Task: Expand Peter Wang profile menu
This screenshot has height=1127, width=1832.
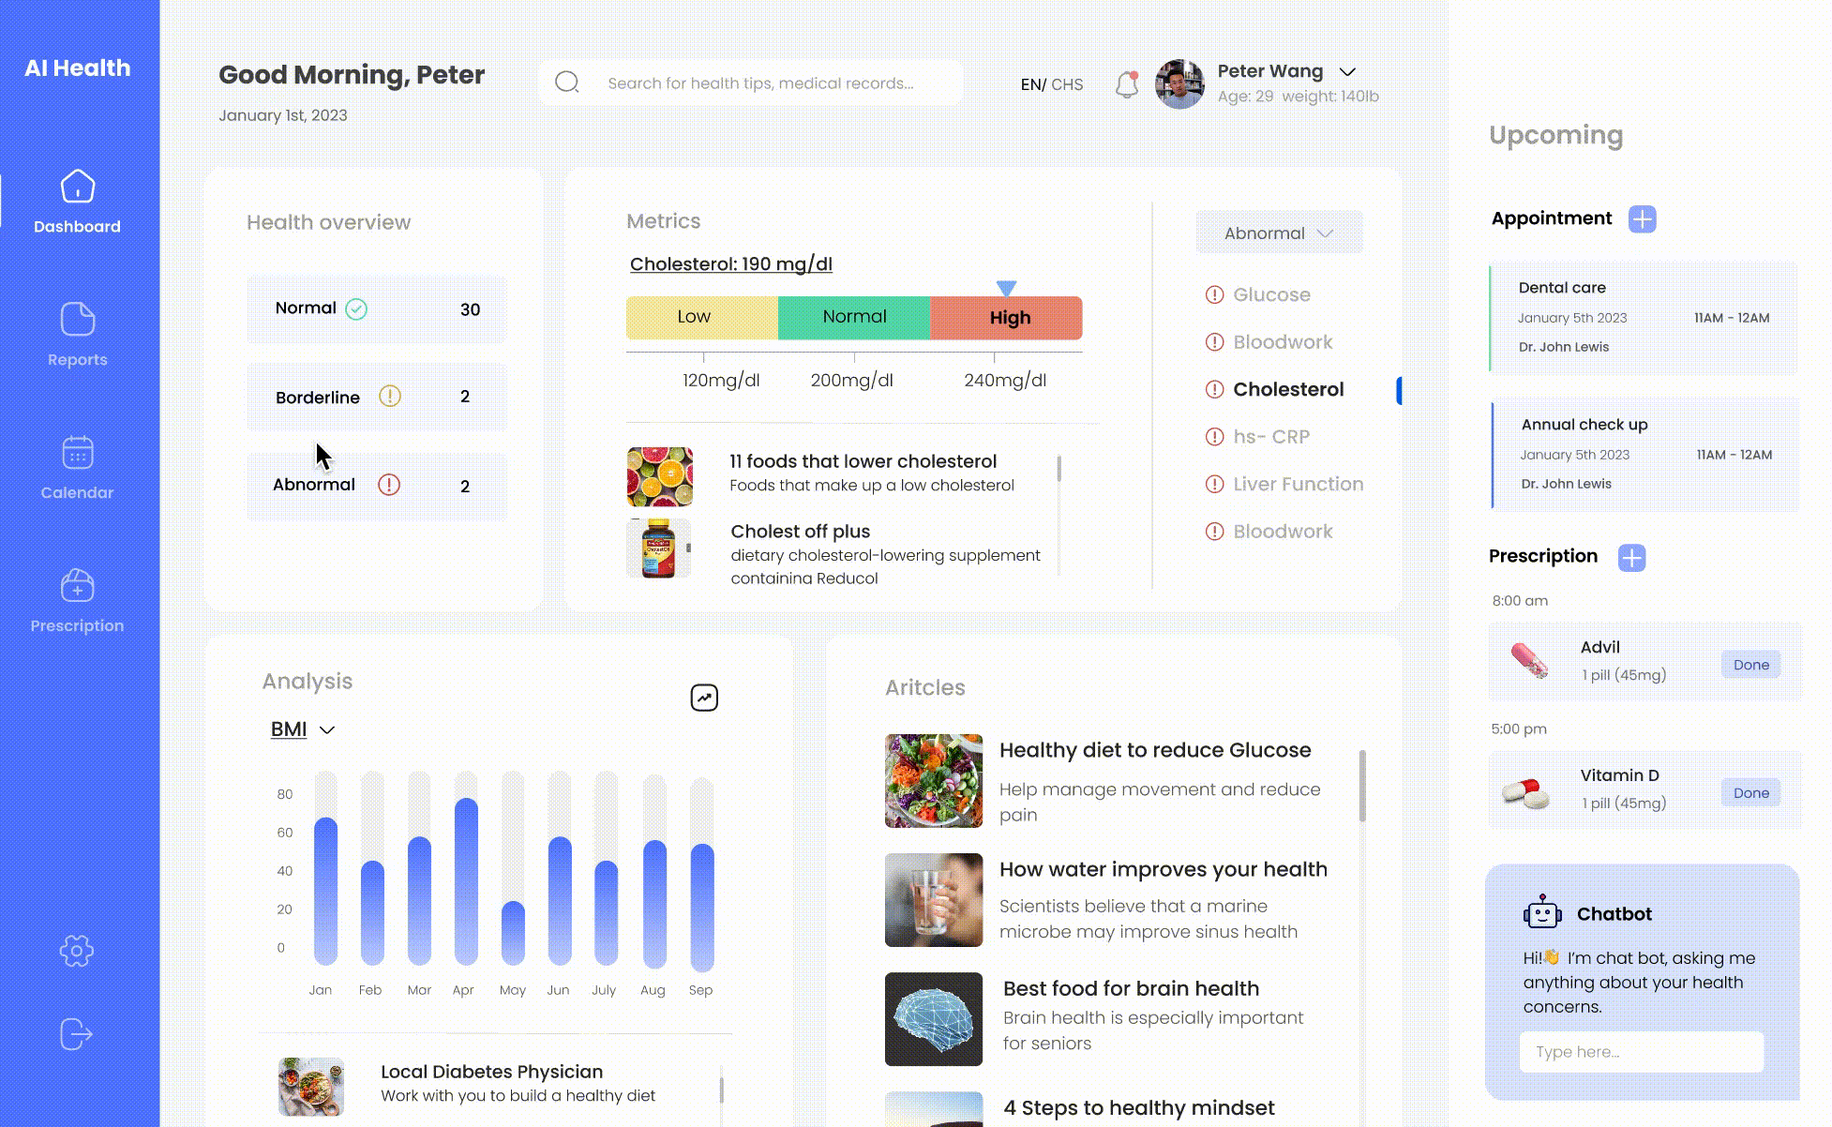Action: (x=1347, y=72)
